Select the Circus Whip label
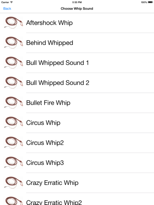The height and width of the screenshot is (205, 154). 43,123
